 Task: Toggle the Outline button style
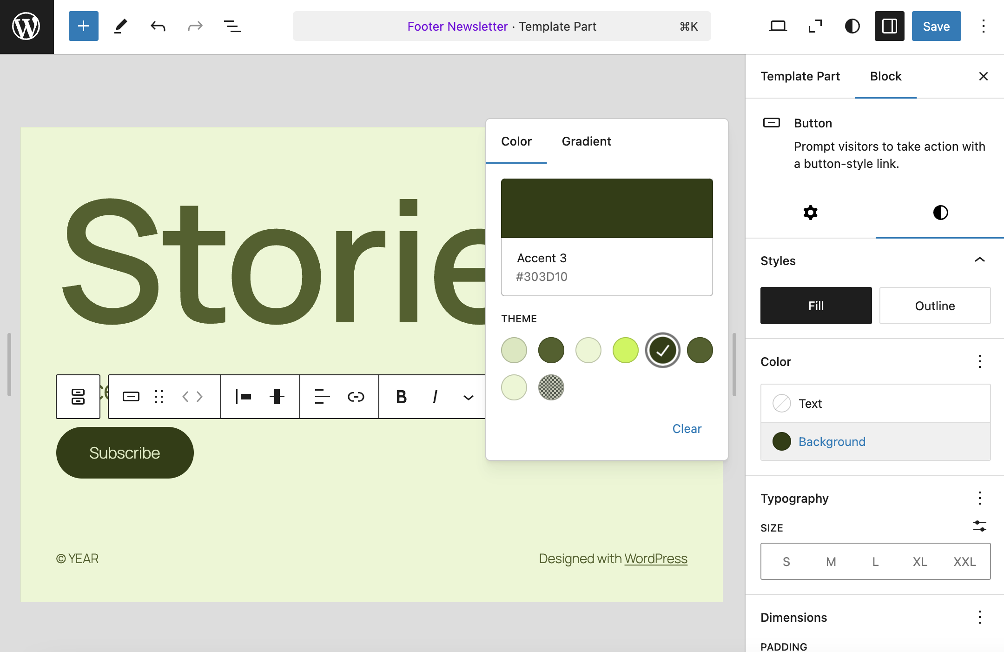click(x=935, y=306)
